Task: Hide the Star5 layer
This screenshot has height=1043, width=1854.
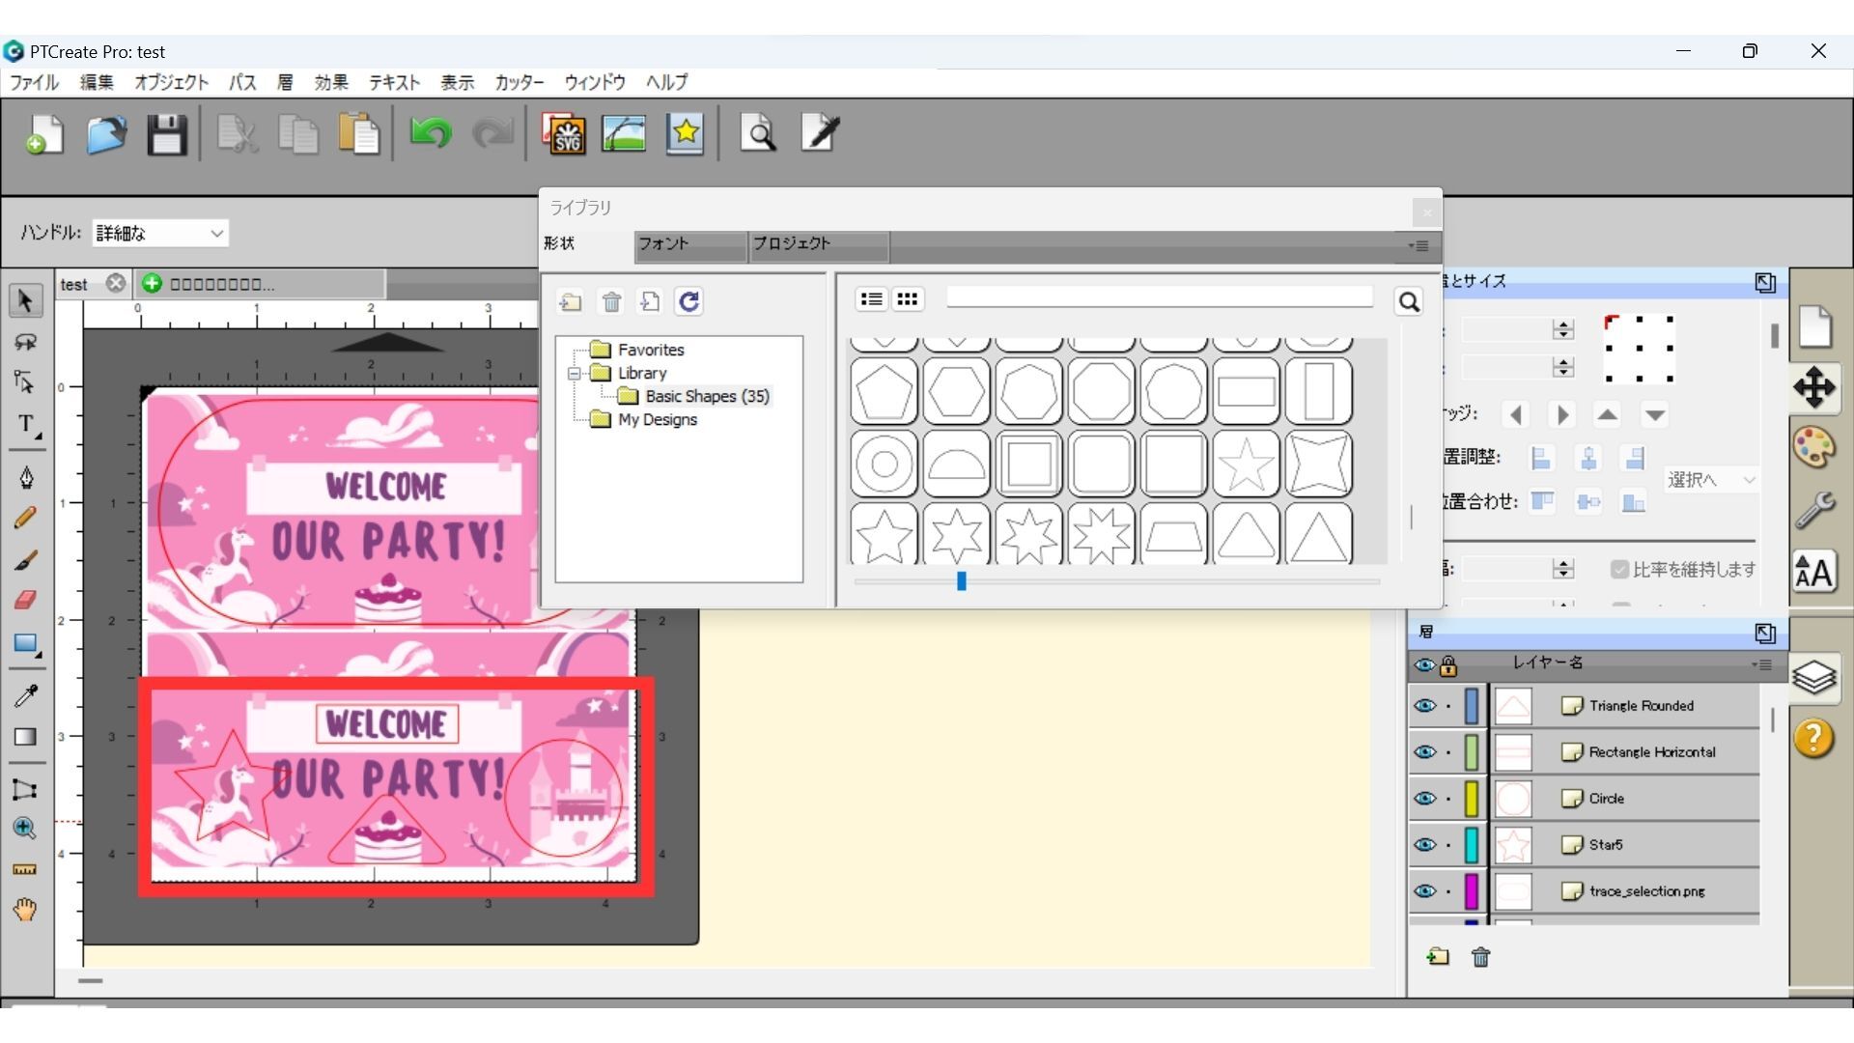Action: click(1424, 845)
